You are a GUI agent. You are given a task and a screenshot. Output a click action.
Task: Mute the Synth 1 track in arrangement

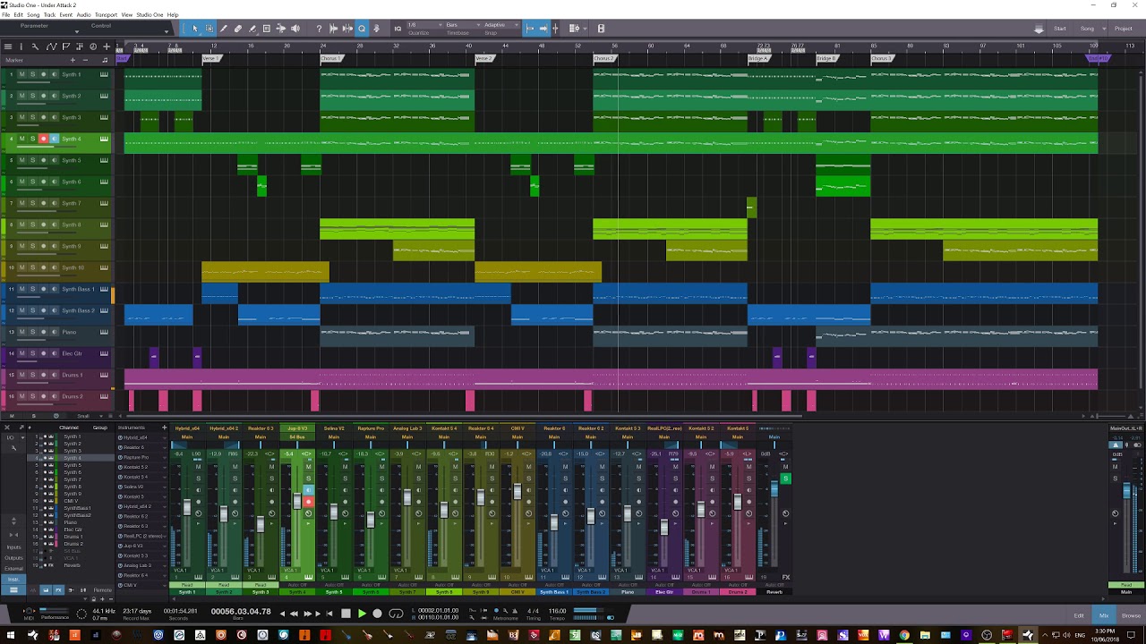[22, 74]
